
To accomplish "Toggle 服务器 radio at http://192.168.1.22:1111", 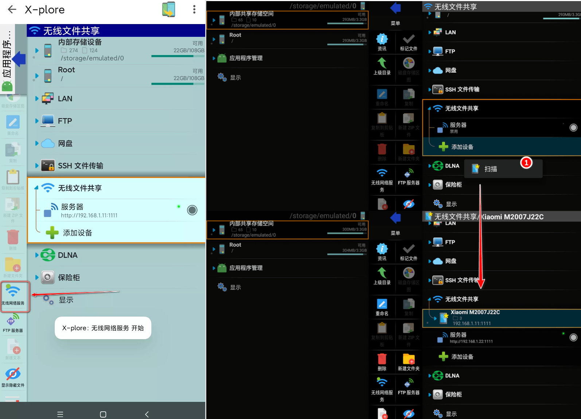I will pos(573,337).
